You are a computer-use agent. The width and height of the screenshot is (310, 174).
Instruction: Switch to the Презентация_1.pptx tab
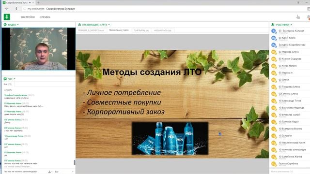point(119,30)
